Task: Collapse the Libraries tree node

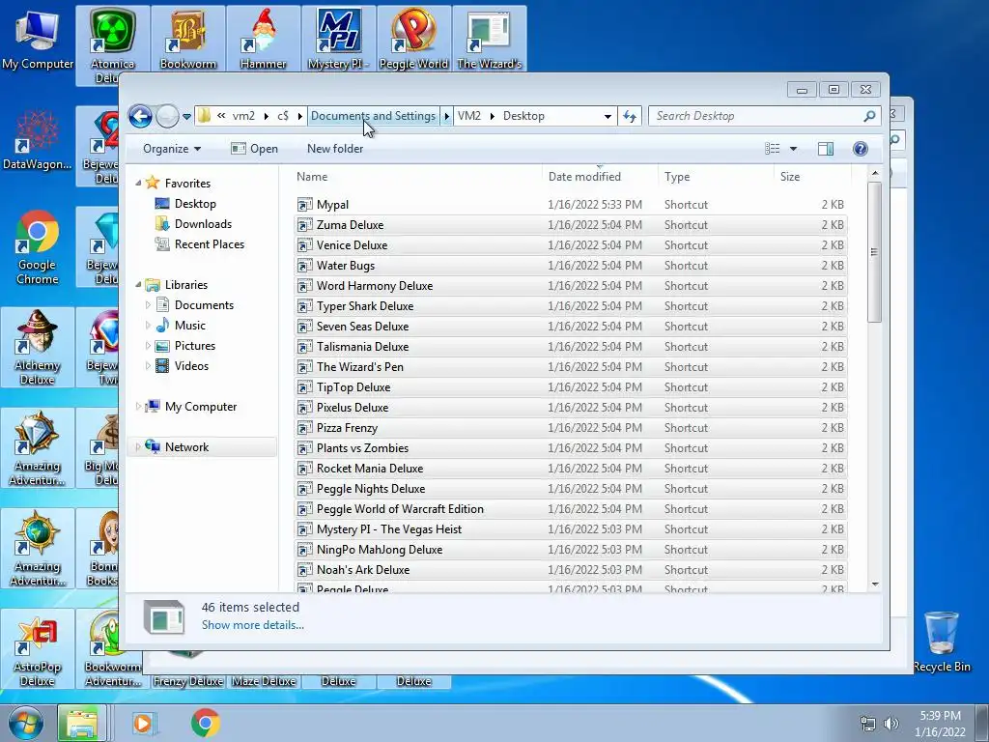Action: click(139, 285)
